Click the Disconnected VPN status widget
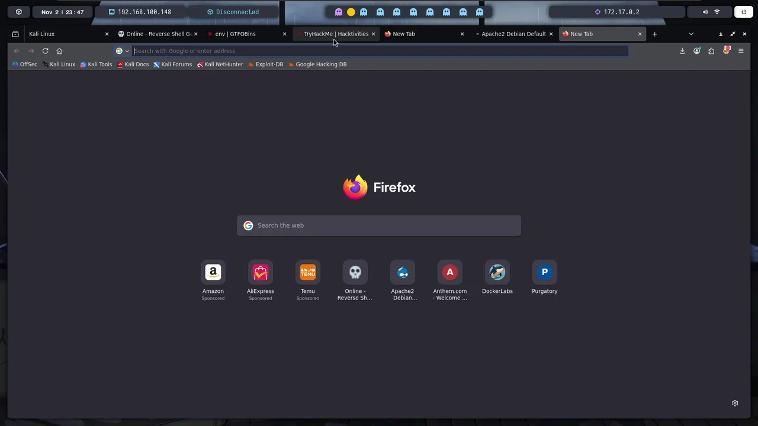 (233, 12)
